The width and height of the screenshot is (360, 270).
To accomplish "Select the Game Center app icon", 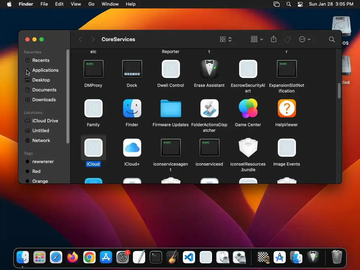I will click(248, 108).
